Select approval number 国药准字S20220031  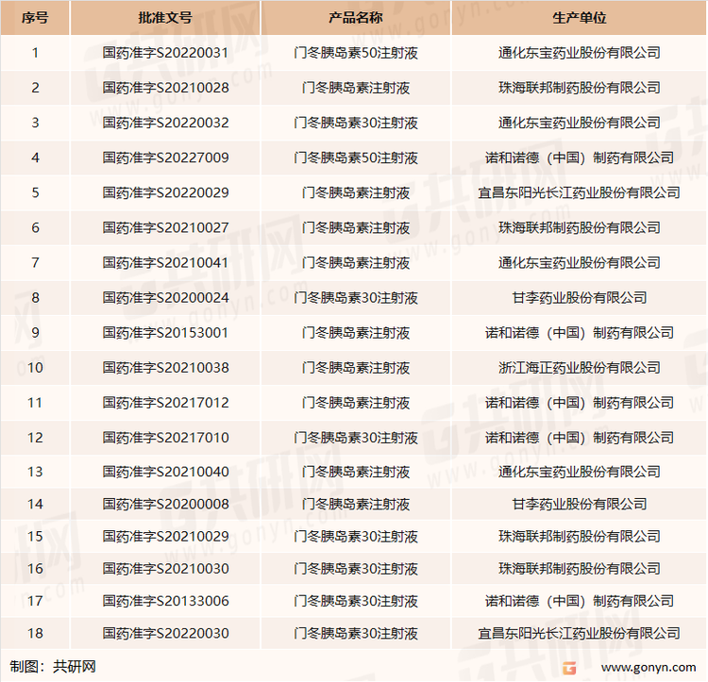pyautogui.click(x=165, y=53)
